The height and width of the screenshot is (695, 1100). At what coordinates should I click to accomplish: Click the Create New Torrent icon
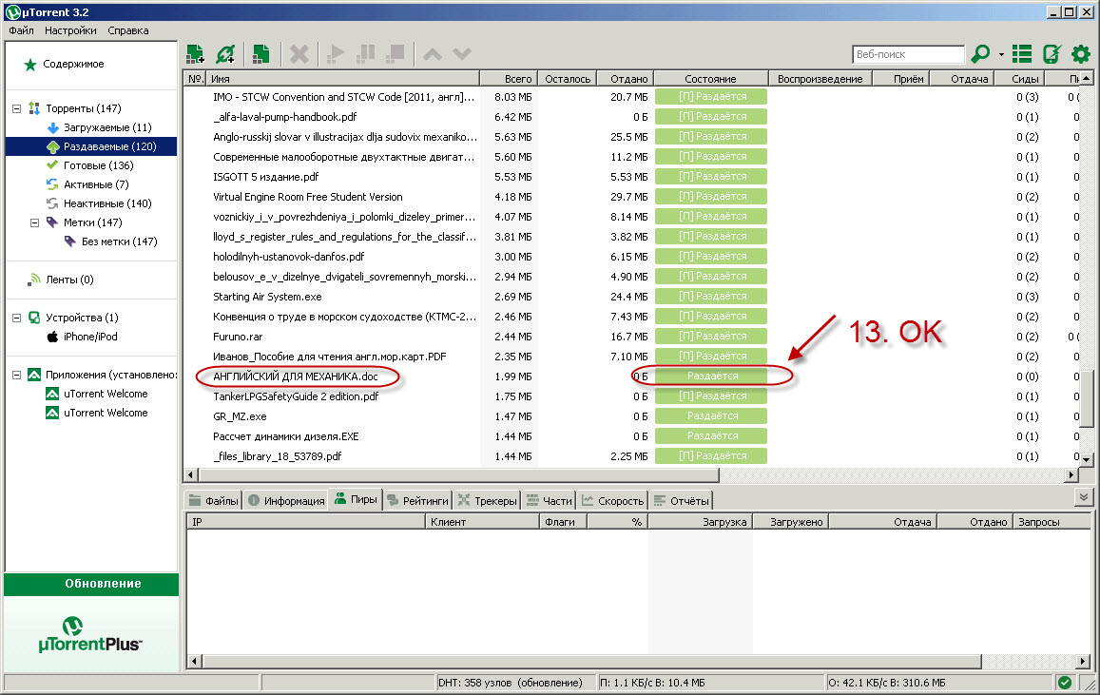tap(261, 54)
